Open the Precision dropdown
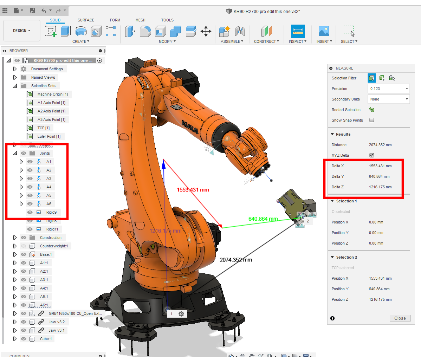The image size is (421, 357). point(389,89)
